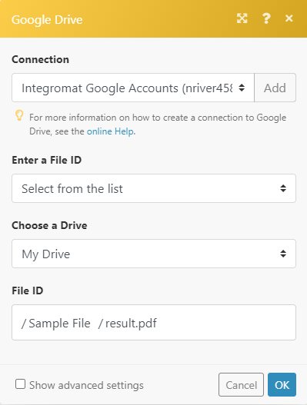Click the Google Drive title header
This screenshot has width=307, height=405.
pos(47,20)
